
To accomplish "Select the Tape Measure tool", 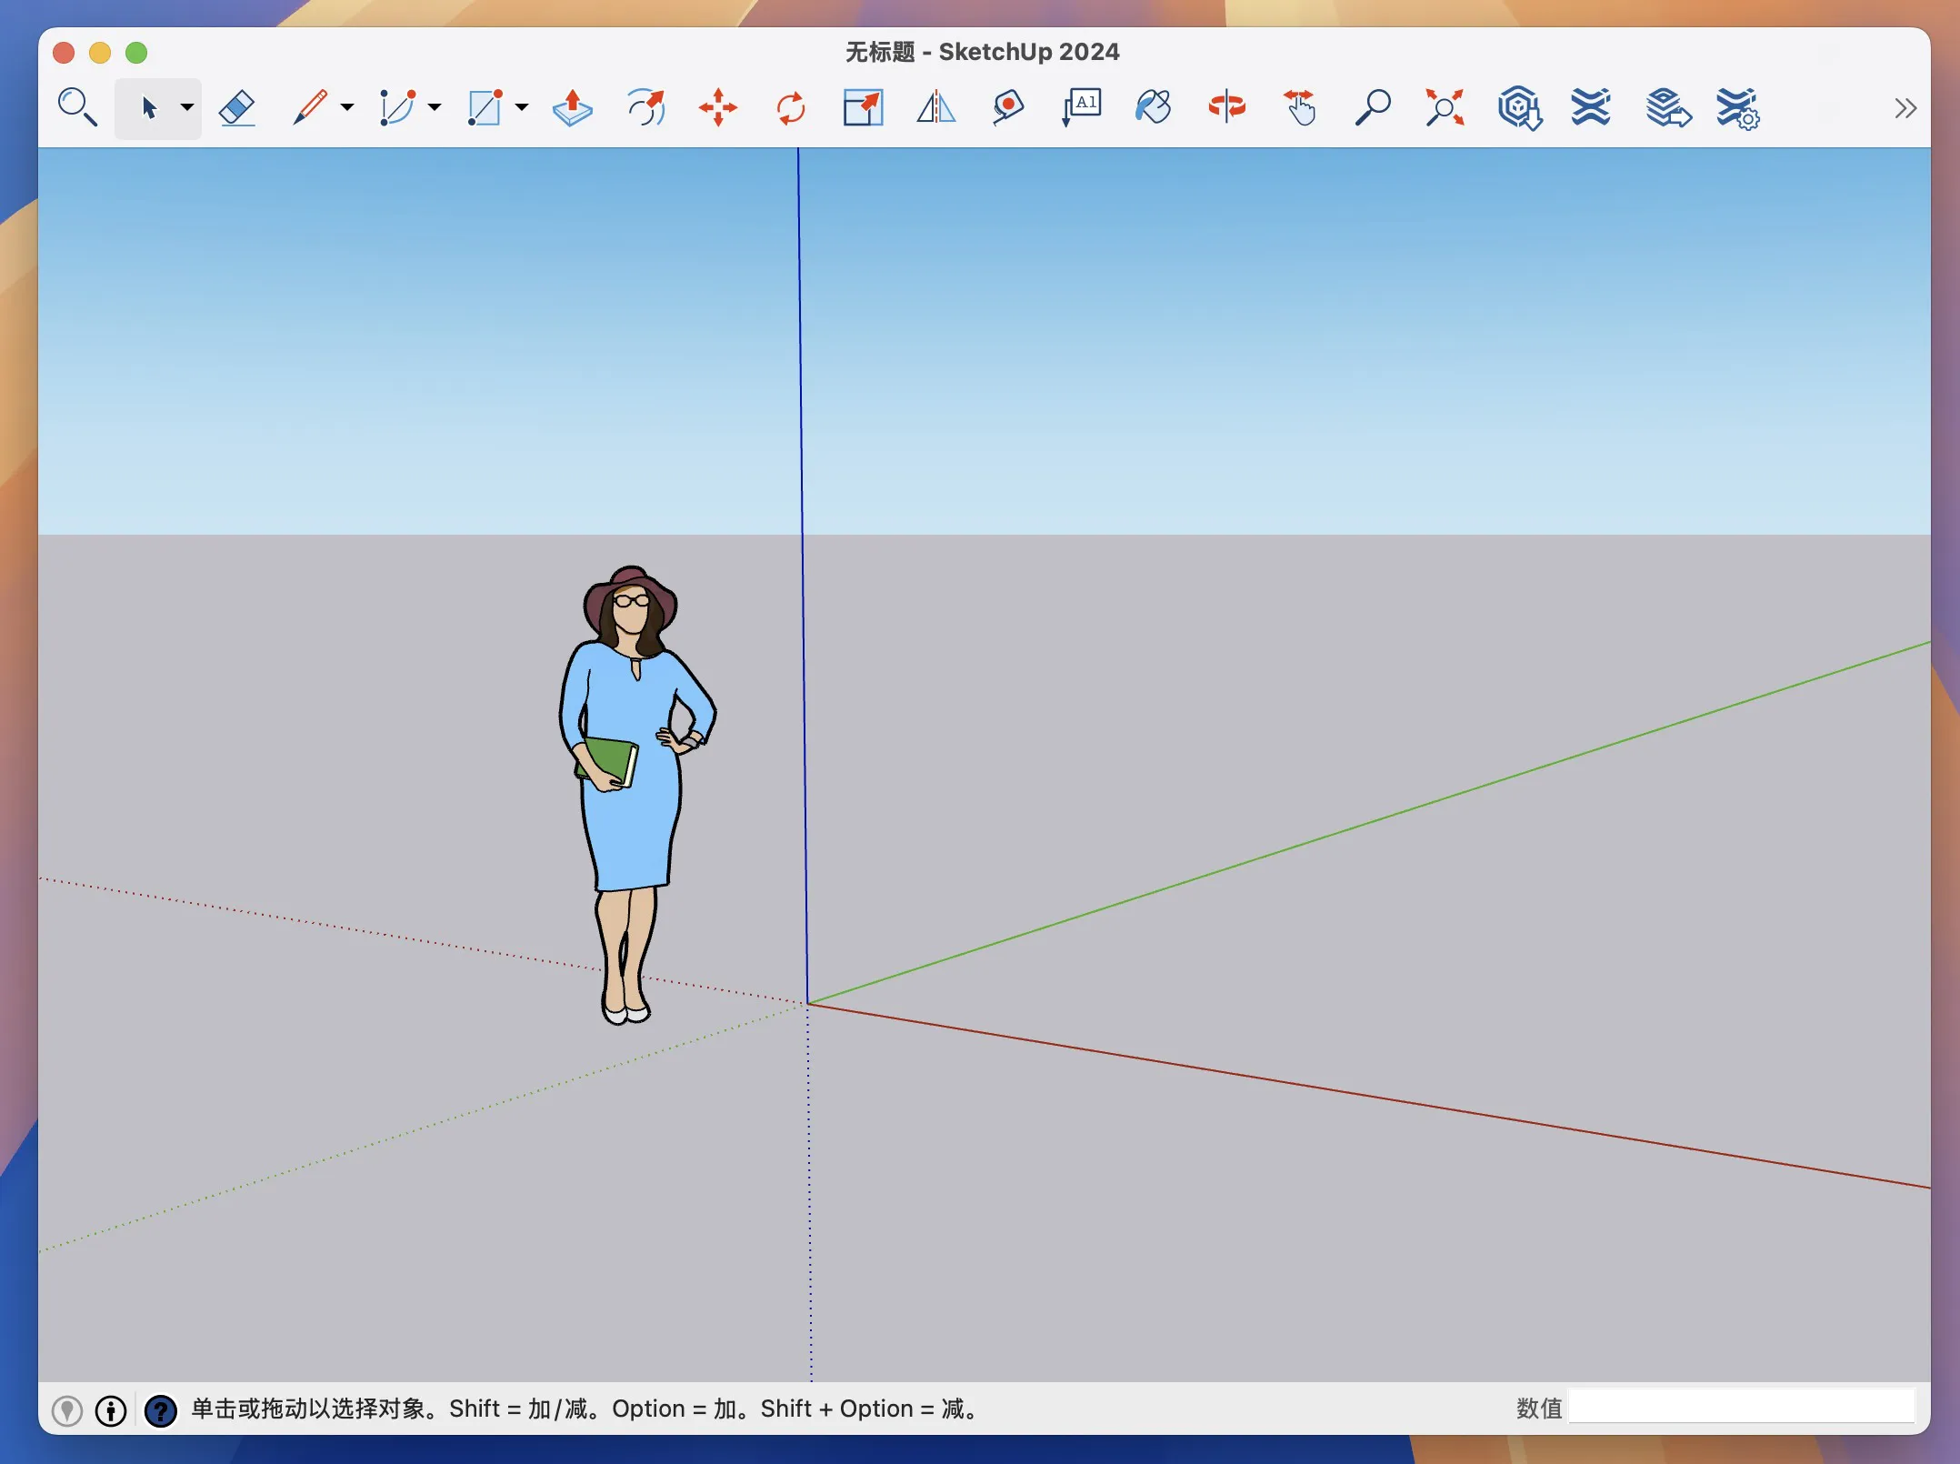I will click(x=1008, y=108).
